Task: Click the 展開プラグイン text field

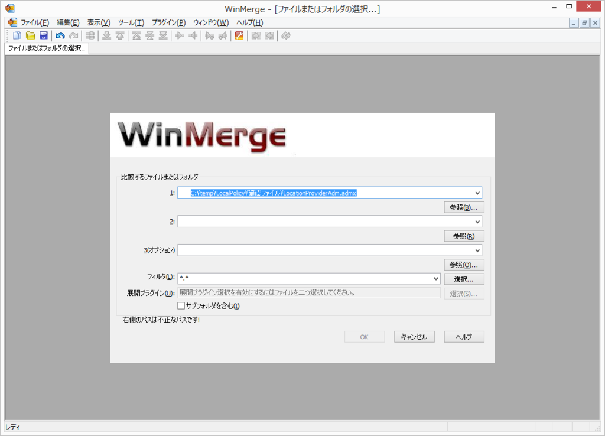Action: pos(308,293)
